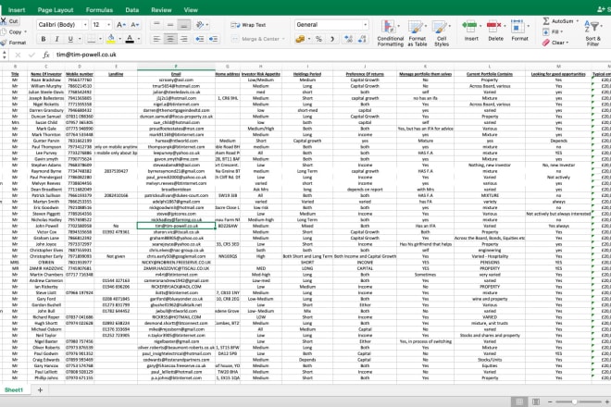The height and width of the screenshot is (407, 611).
Task: Align cell text to the right
Action: (184, 39)
